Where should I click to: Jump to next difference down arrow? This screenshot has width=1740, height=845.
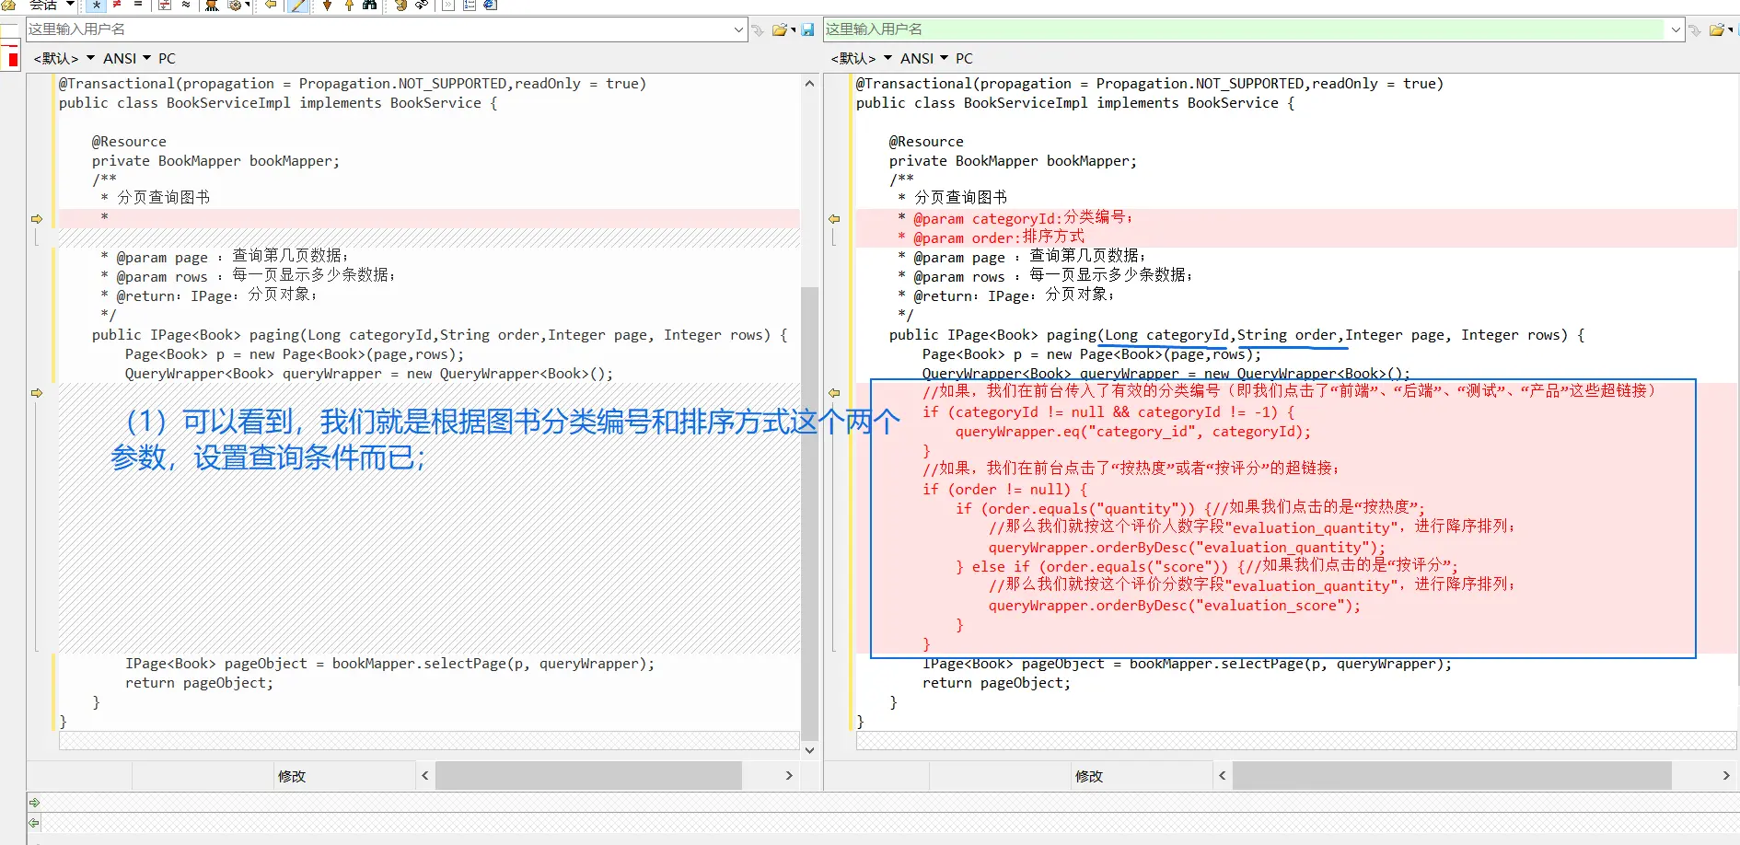[x=327, y=5]
